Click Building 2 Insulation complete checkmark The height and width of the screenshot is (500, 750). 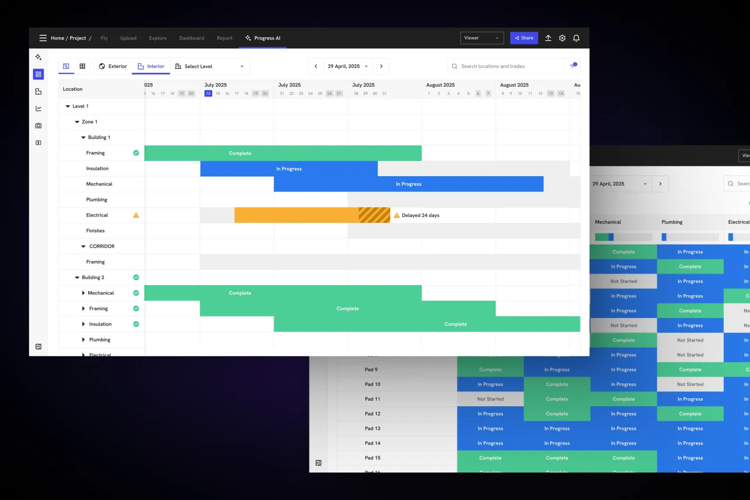click(136, 324)
